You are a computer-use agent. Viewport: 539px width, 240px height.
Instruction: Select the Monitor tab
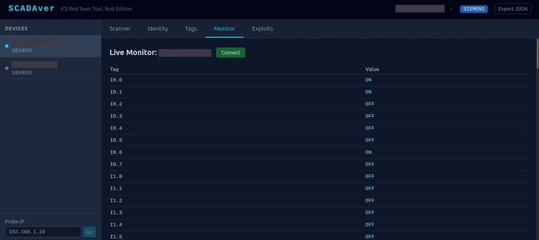tap(225, 29)
